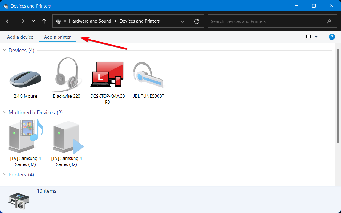Click the JBL TUNE500BT label
341x213 pixels.
(149, 96)
